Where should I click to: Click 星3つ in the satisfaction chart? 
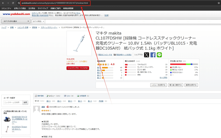click(99, 73)
